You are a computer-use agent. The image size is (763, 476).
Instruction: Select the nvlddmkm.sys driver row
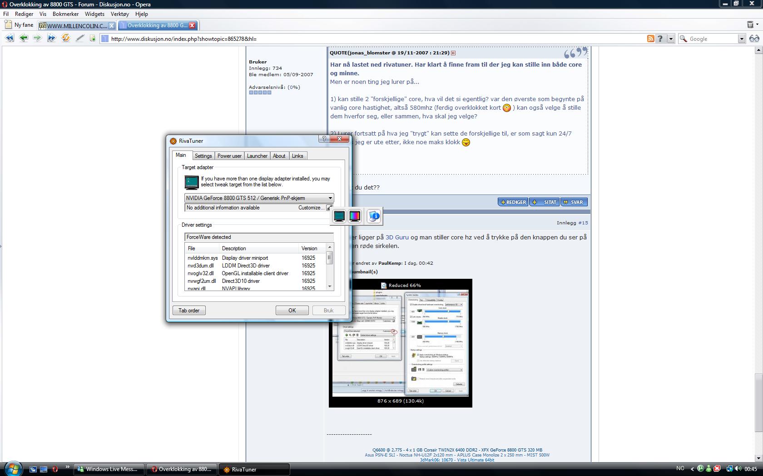(x=255, y=258)
